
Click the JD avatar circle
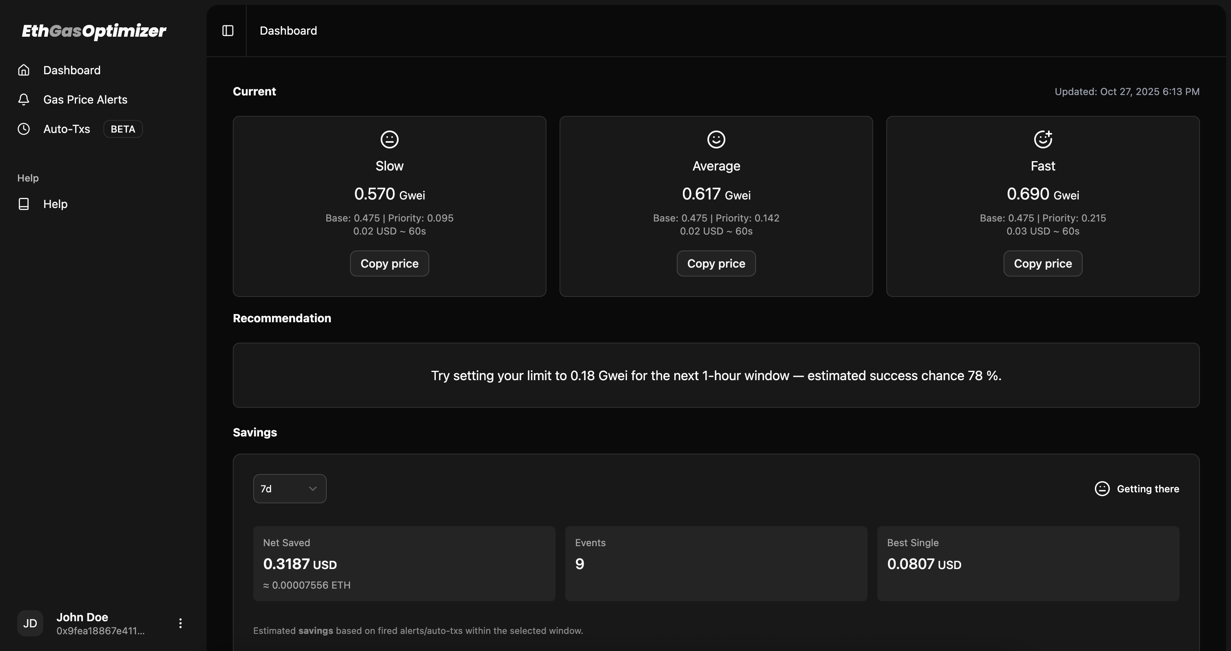[30, 623]
